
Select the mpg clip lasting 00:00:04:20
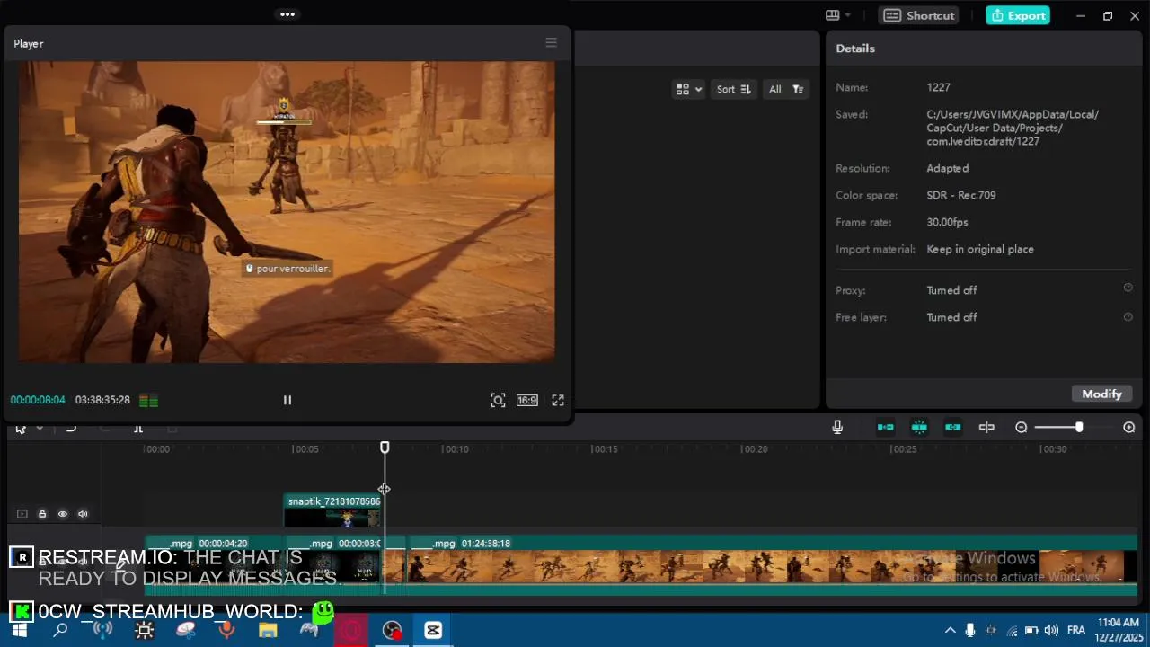click(x=214, y=564)
